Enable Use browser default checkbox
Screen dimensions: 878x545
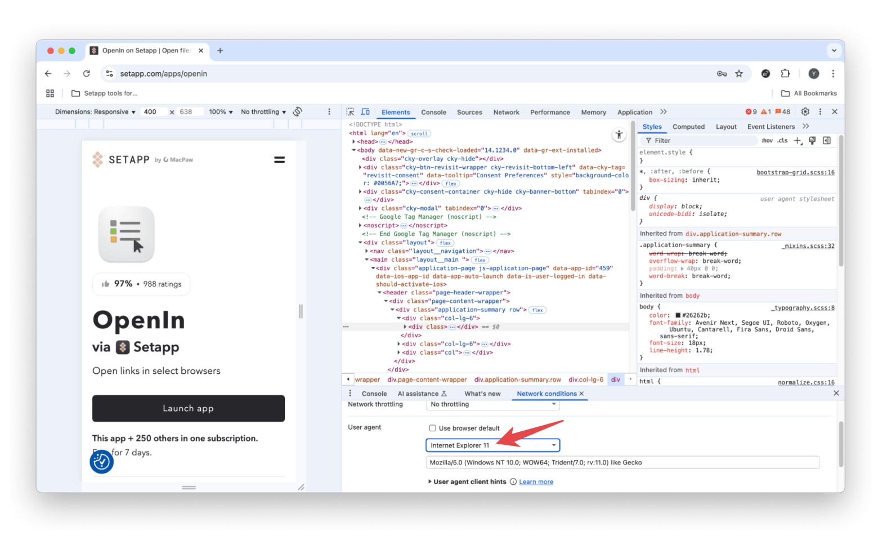[432, 428]
